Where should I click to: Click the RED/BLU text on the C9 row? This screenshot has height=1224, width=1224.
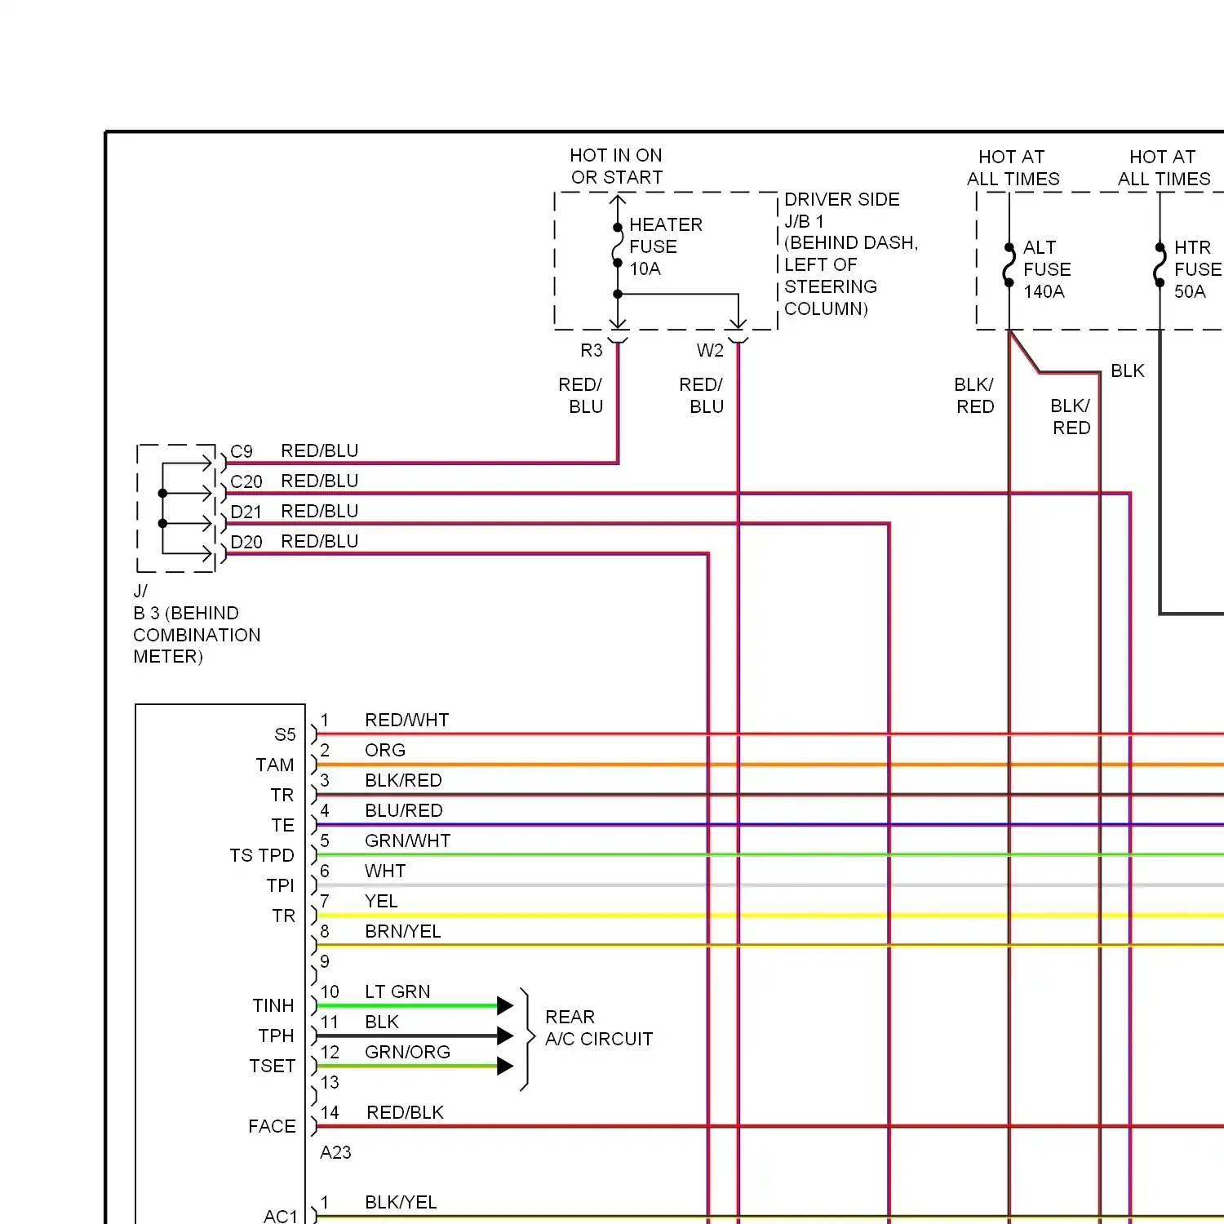[320, 450]
